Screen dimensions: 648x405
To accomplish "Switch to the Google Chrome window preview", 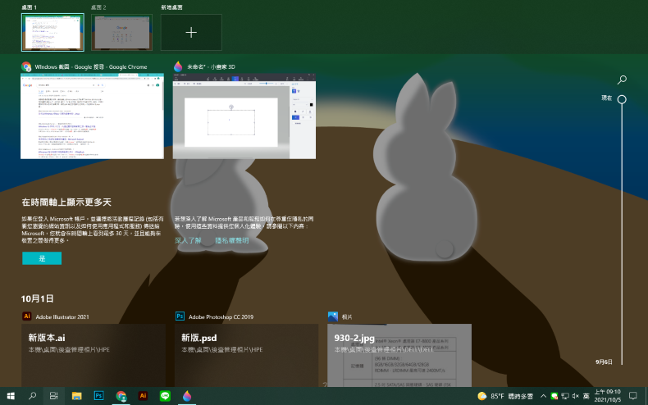I will click(x=92, y=116).
